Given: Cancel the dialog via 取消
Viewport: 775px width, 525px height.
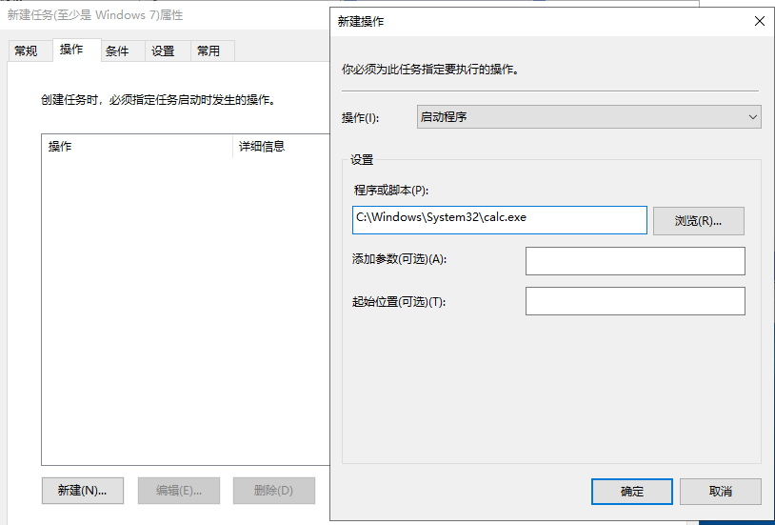Looking at the screenshot, I should pyautogui.click(x=720, y=492).
